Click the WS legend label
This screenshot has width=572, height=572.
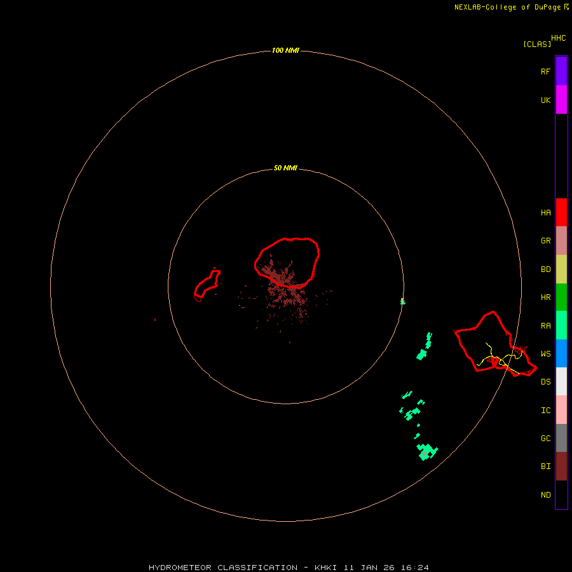(545, 353)
